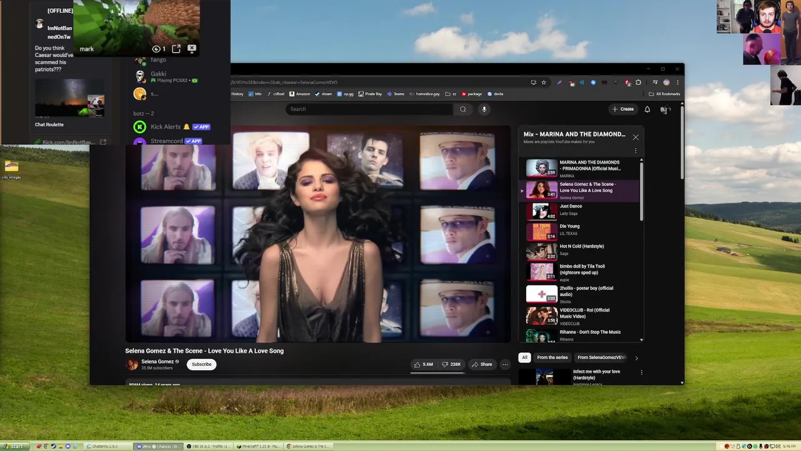The width and height of the screenshot is (801, 451).
Task: Click the Selena Gomez channel name
Action: click(157, 361)
